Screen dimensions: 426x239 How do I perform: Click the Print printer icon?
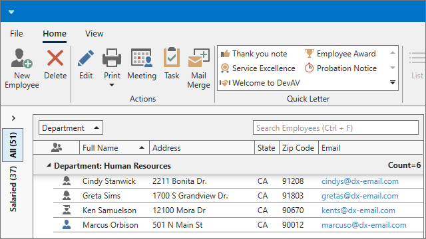point(112,58)
